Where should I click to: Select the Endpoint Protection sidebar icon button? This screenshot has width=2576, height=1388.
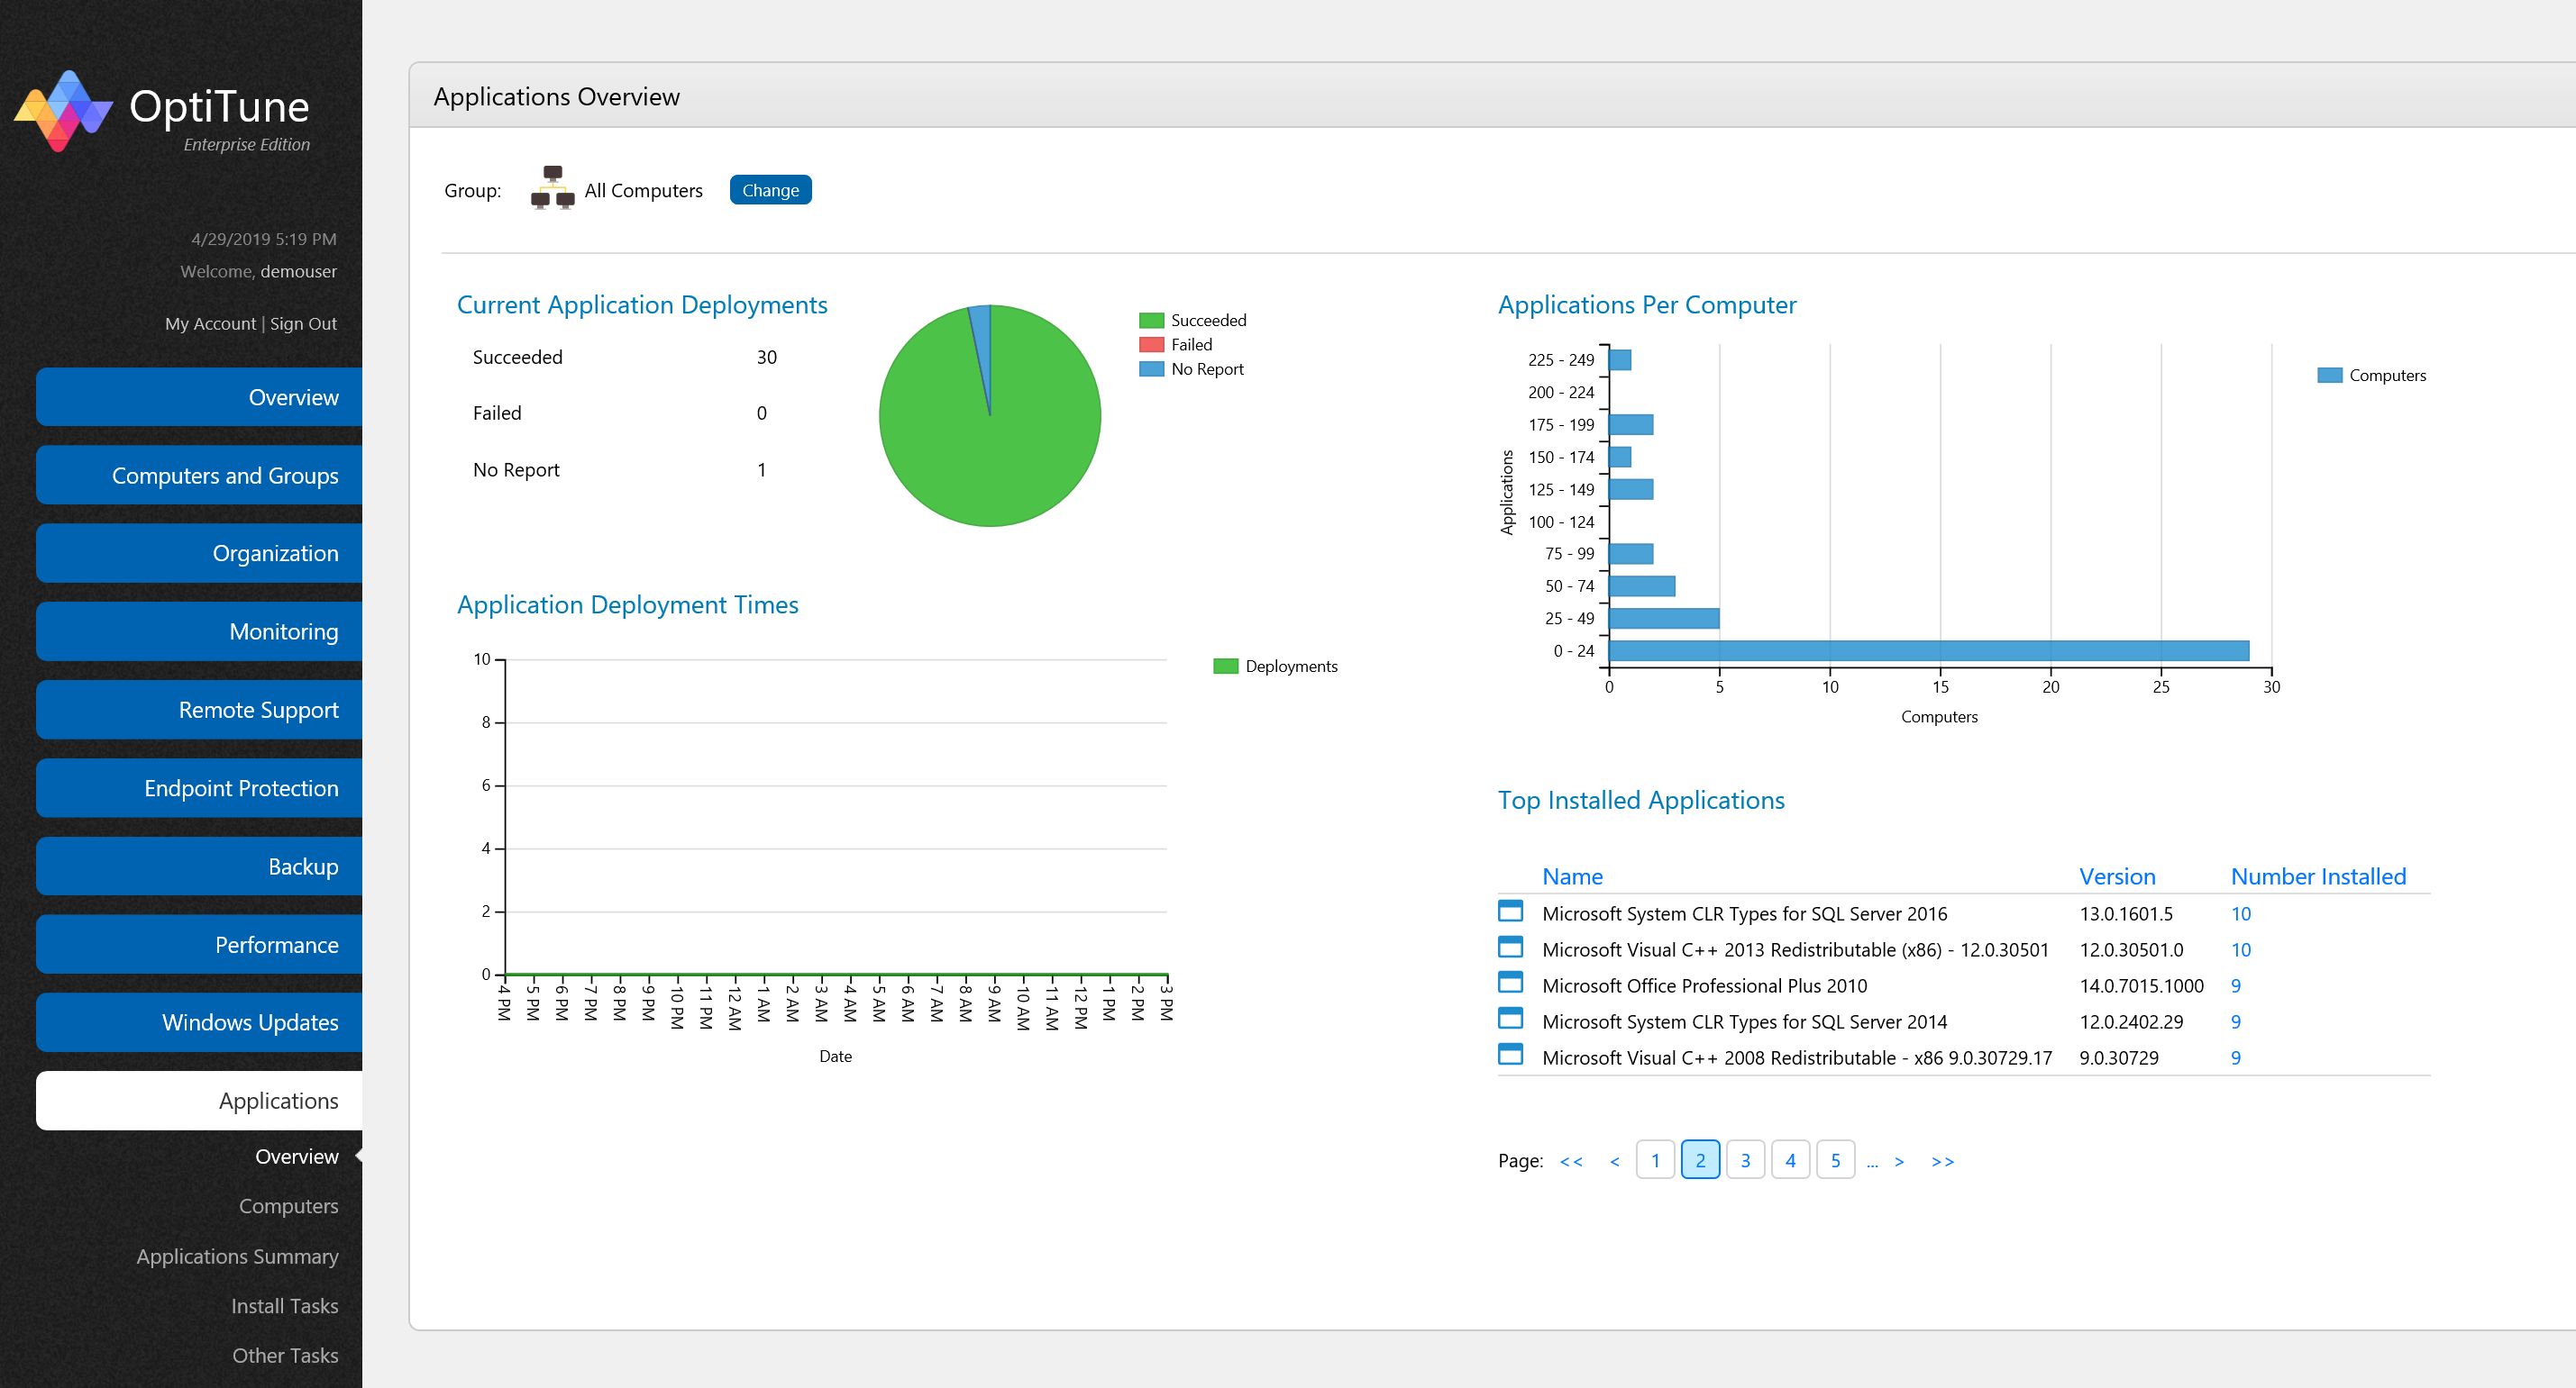pyautogui.click(x=198, y=787)
